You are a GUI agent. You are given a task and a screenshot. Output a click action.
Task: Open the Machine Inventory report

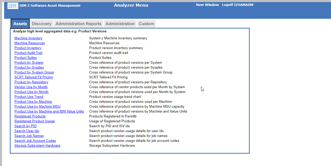tap(28, 38)
